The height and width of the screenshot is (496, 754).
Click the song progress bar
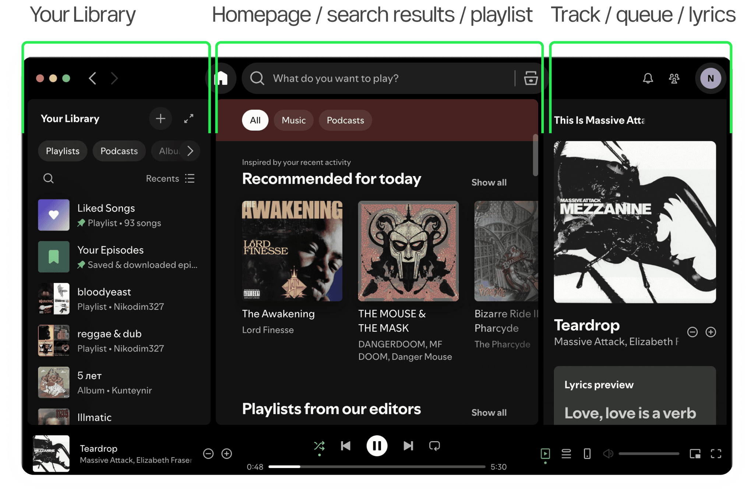pyautogui.click(x=376, y=467)
